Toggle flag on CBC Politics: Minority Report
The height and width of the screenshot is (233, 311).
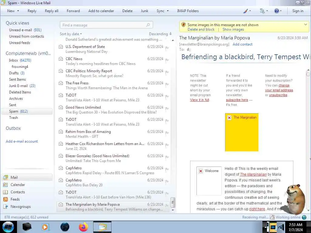[x=167, y=72]
